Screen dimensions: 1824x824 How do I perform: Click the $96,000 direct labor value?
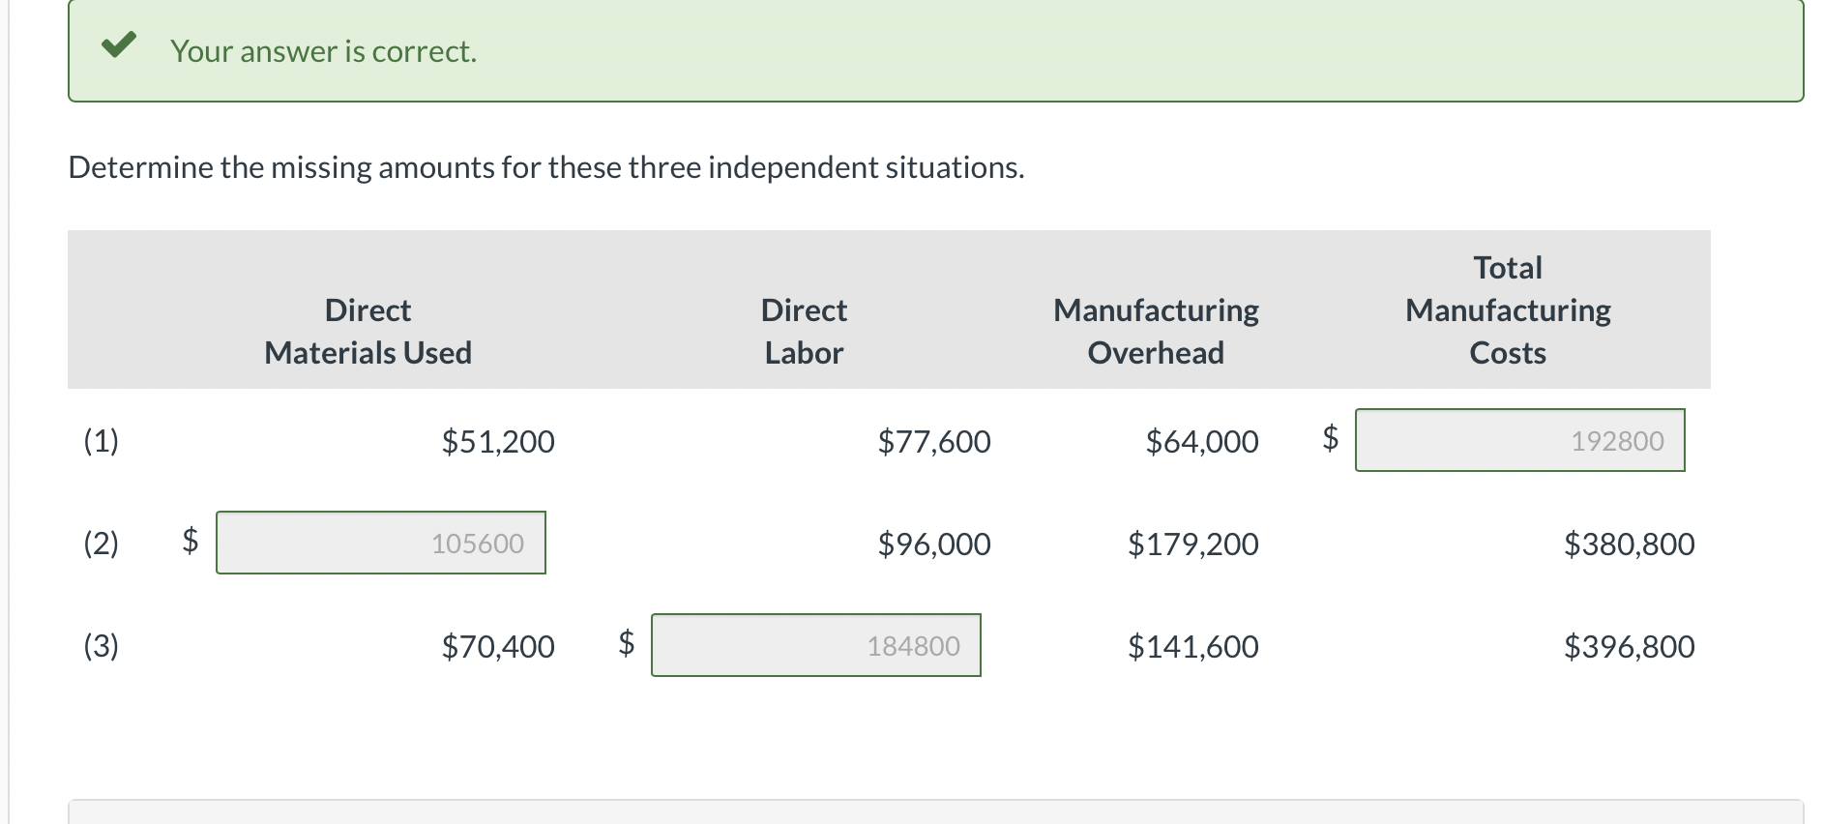click(934, 544)
